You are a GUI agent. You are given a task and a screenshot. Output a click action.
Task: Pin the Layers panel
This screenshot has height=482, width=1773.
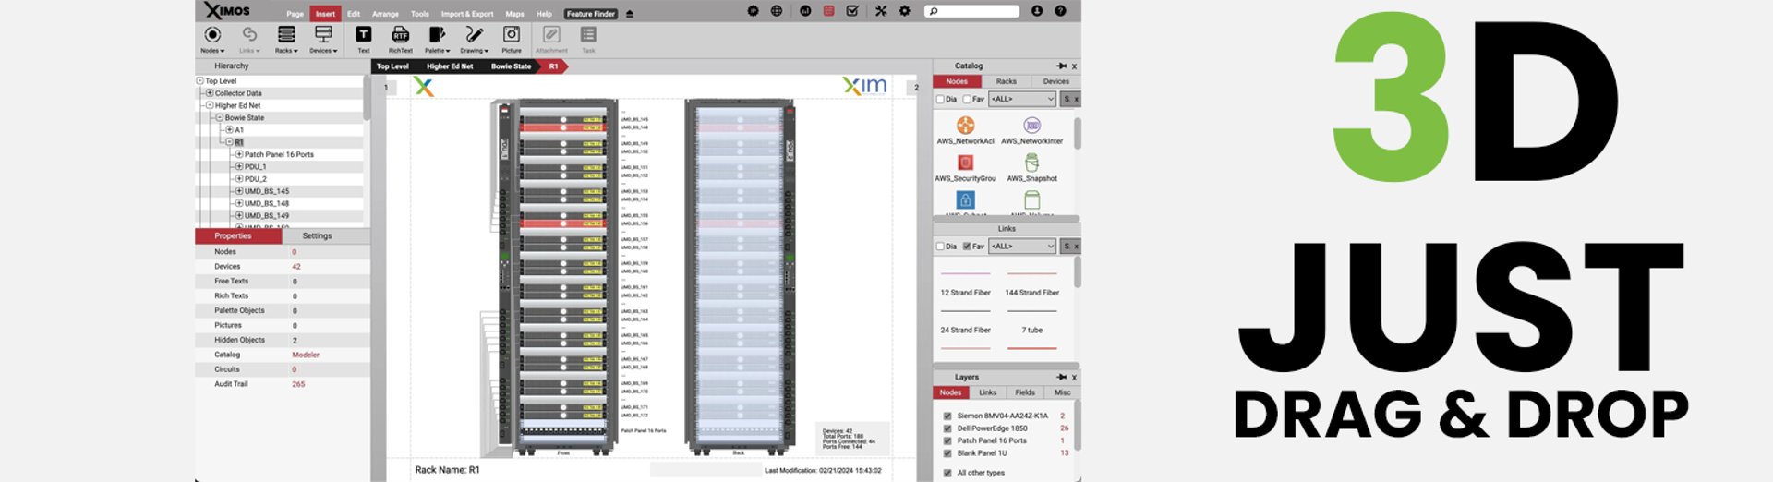click(1062, 378)
